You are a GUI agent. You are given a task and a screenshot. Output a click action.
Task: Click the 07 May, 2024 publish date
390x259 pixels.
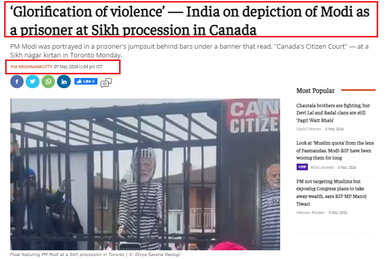78,67
